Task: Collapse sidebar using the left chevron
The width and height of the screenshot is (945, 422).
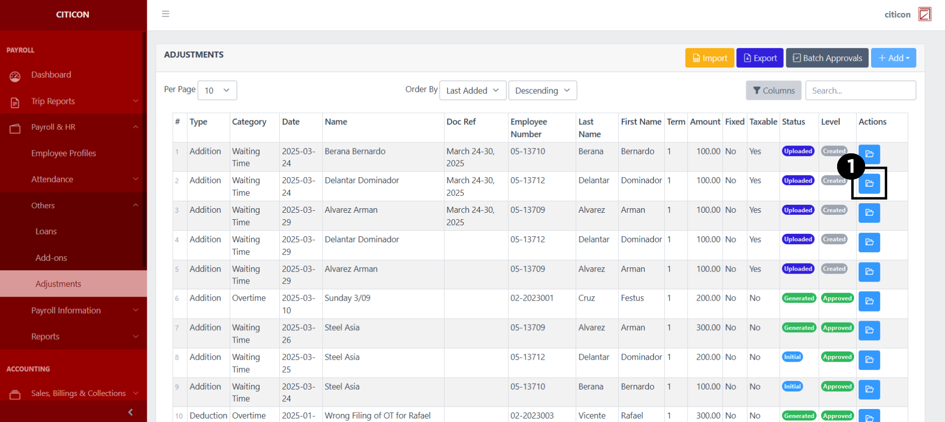Action: [x=130, y=412]
